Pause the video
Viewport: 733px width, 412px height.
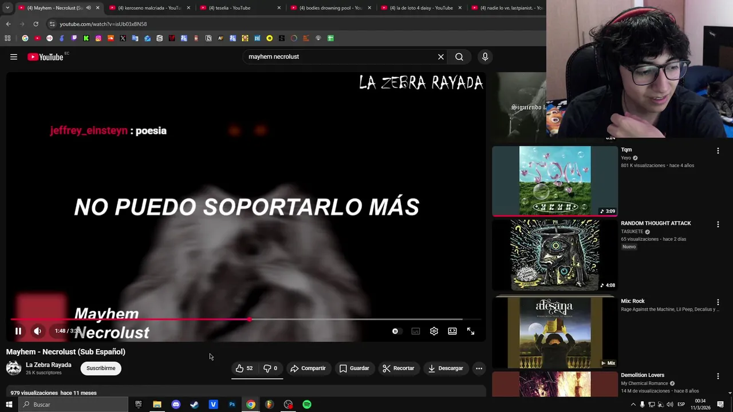[18, 331]
